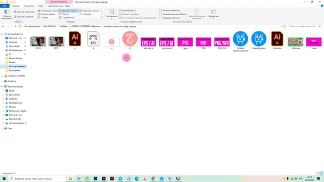This screenshot has height=182, width=324.
Task: Open Область навигации dropdown
Action: (7, 15)
